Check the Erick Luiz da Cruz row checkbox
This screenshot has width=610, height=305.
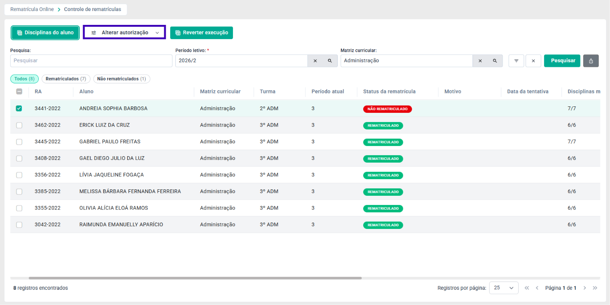tap(19, 125)
